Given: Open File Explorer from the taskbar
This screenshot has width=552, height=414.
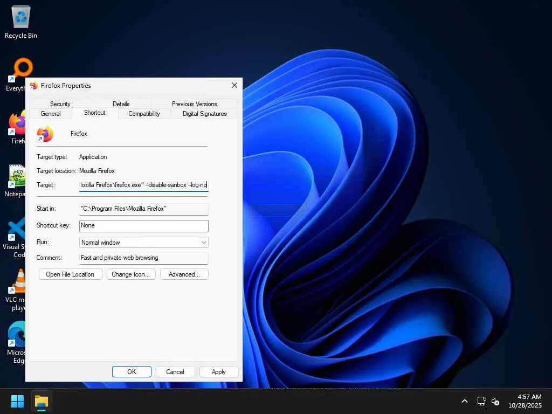Looking at the screenshot, I should [x=42, y=401].
